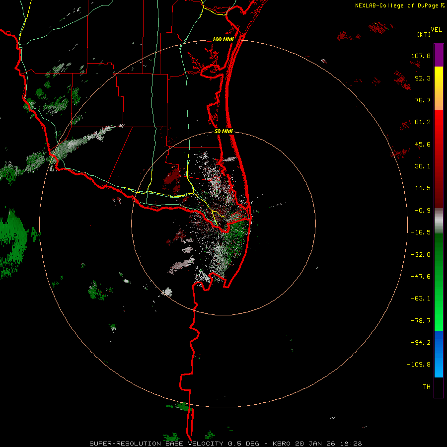The width and height of the screenshot is (447, 447).
Task: Select the 76.7 legend value
Action: pyautogui.click(x=423, y=100)
